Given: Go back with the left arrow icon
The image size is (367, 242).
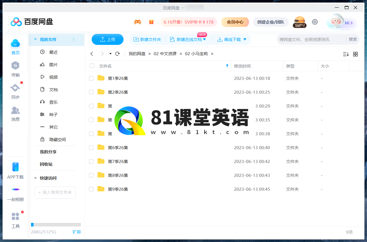Looking at the screenshot, I should coord(92,54).
